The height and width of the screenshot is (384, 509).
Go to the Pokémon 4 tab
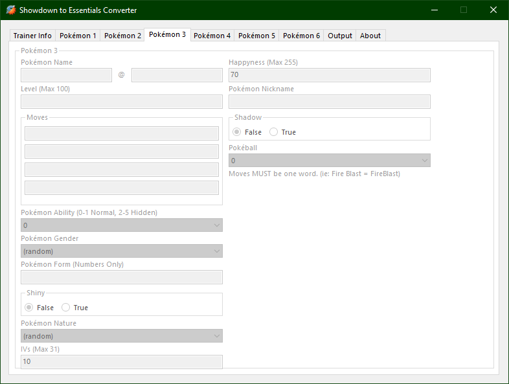coord(212,36)
